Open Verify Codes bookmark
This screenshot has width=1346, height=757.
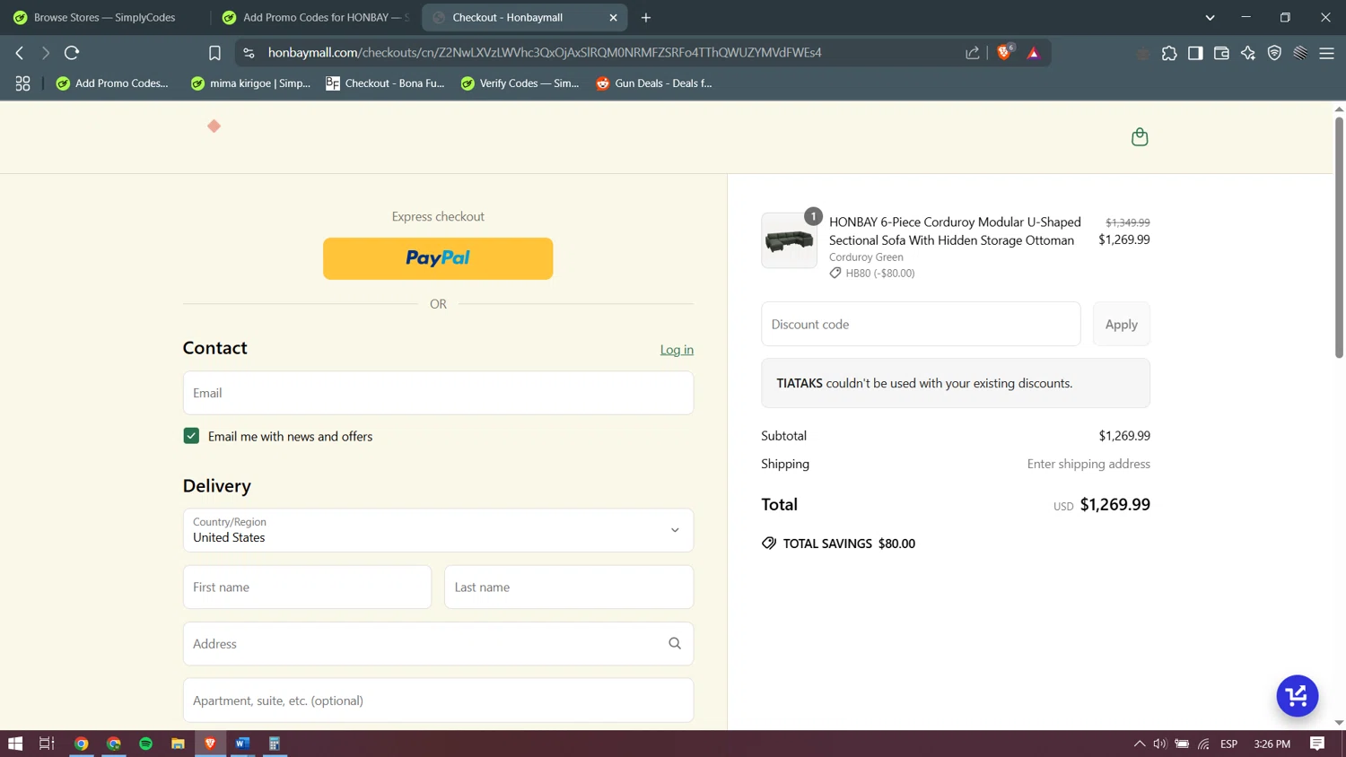pyautogui.click(x=520, y=83)
